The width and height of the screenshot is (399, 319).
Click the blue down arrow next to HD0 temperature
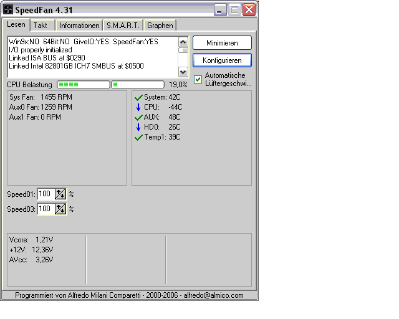tap(138, 127)
